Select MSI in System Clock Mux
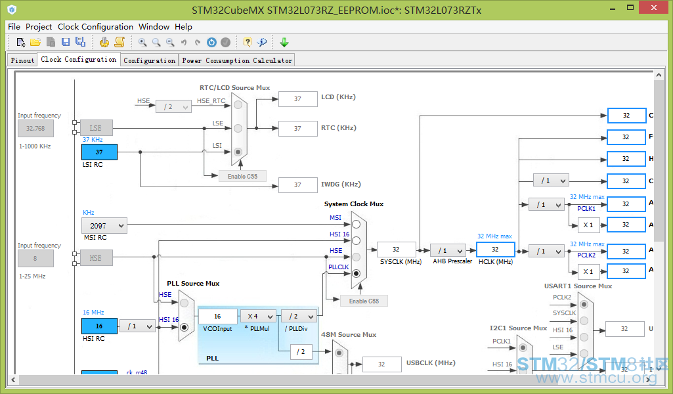673x394 pixels. (357, 224)
